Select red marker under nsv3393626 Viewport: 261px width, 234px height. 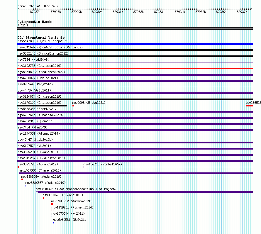(43, 198)
